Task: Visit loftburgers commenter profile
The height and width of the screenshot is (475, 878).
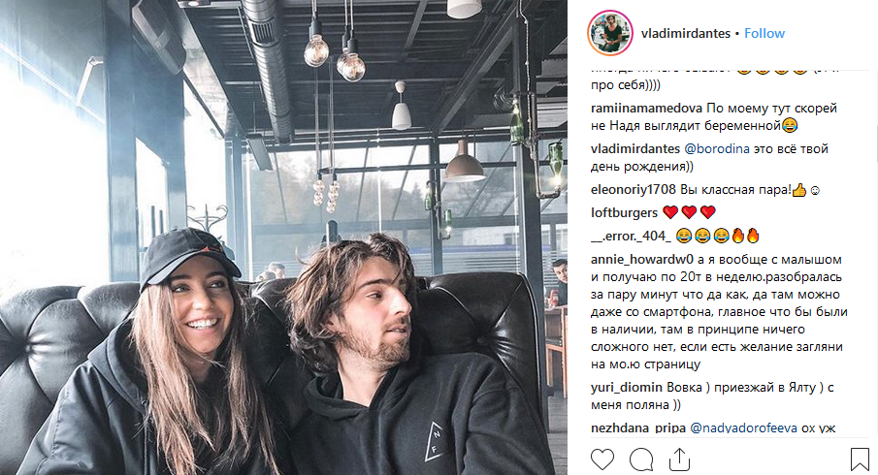Action: click(x=625, y=212)
